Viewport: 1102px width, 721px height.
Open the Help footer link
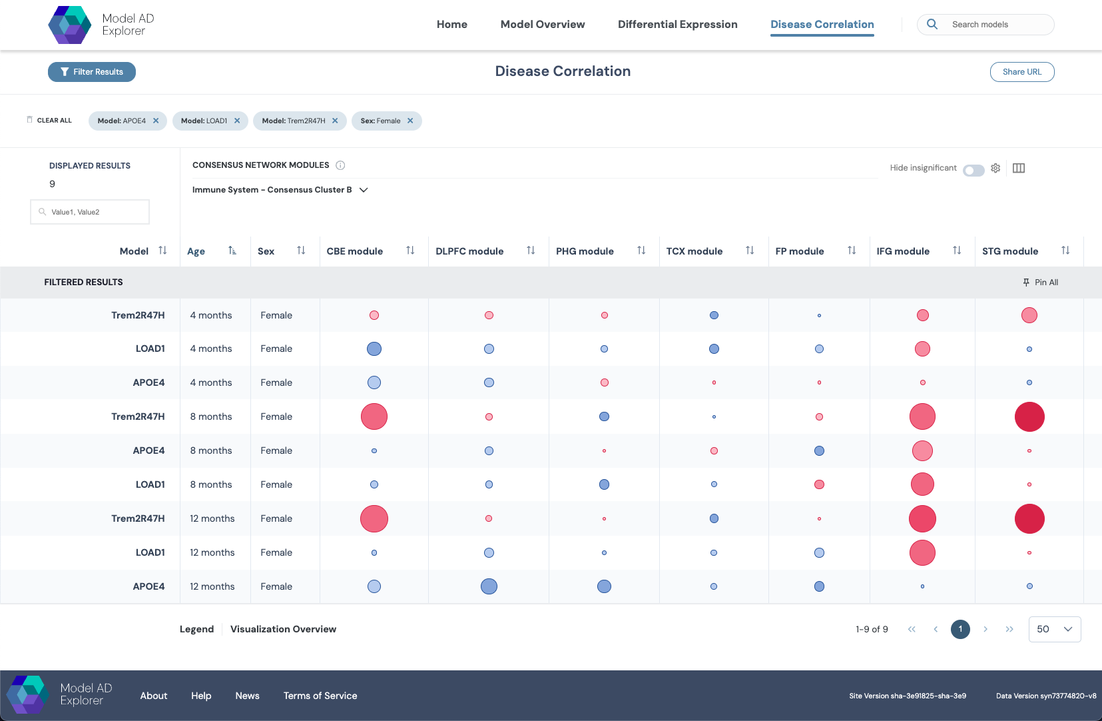pyautogui.click(x=201, y=696)
